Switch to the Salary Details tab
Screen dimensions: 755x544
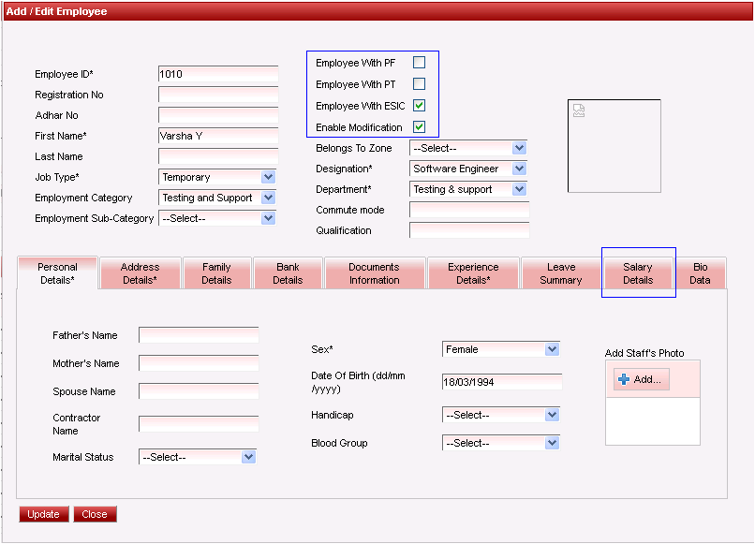[638, 273]
